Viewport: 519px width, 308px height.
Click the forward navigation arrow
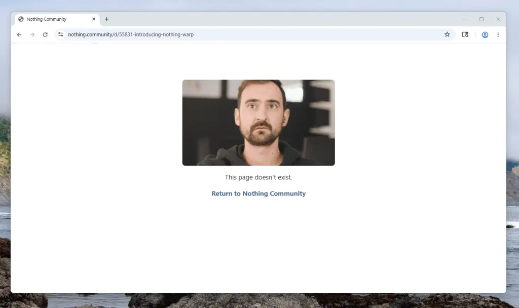(x=32, y=34)
